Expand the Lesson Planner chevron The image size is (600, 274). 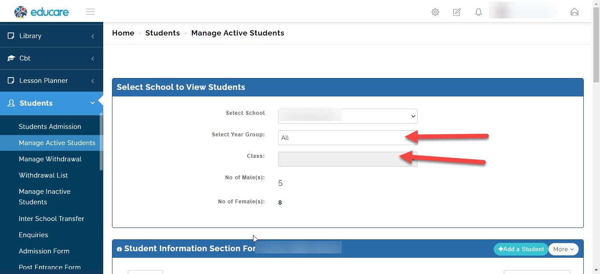click(93, 81)
